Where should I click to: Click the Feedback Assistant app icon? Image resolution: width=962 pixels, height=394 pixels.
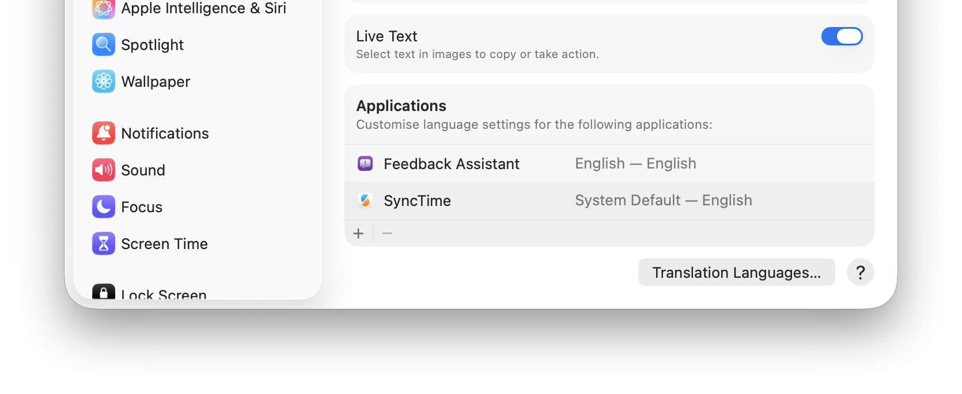[365, 164]
